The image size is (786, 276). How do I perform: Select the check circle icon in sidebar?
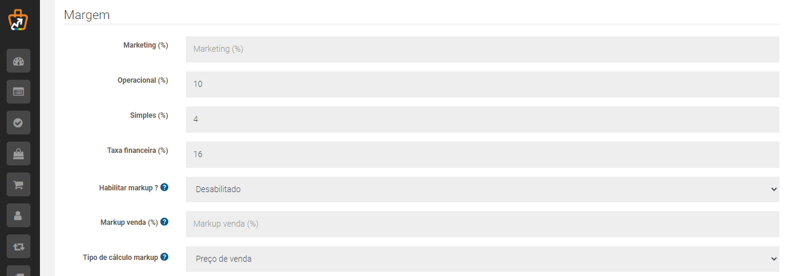tap(18, 123)
